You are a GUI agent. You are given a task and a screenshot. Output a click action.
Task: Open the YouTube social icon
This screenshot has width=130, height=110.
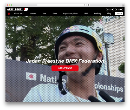tap(121, 10)
